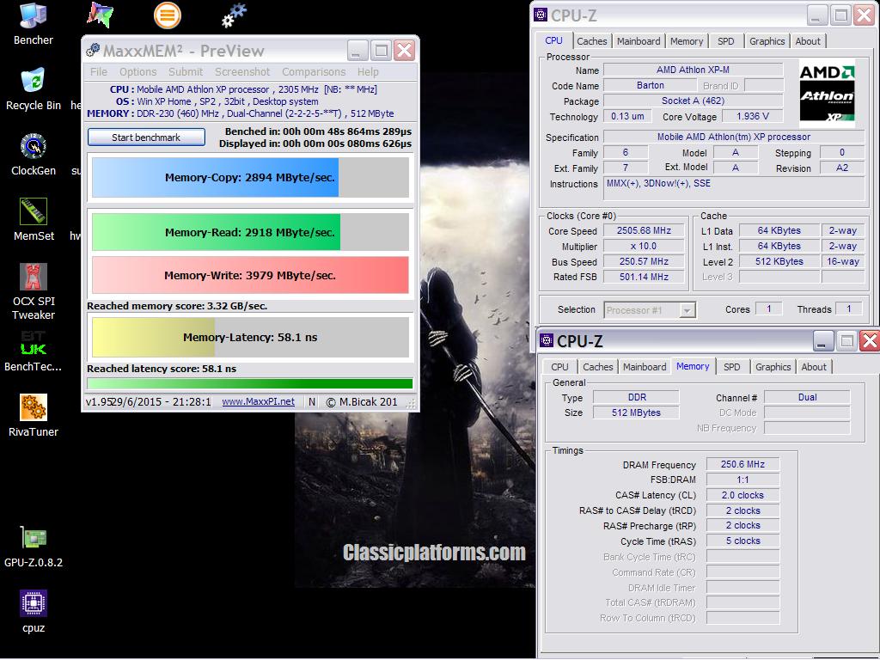Click the MaxxMEM² status bar 'N' cell
Screen dimensions: 880x660
click(312, 402)
